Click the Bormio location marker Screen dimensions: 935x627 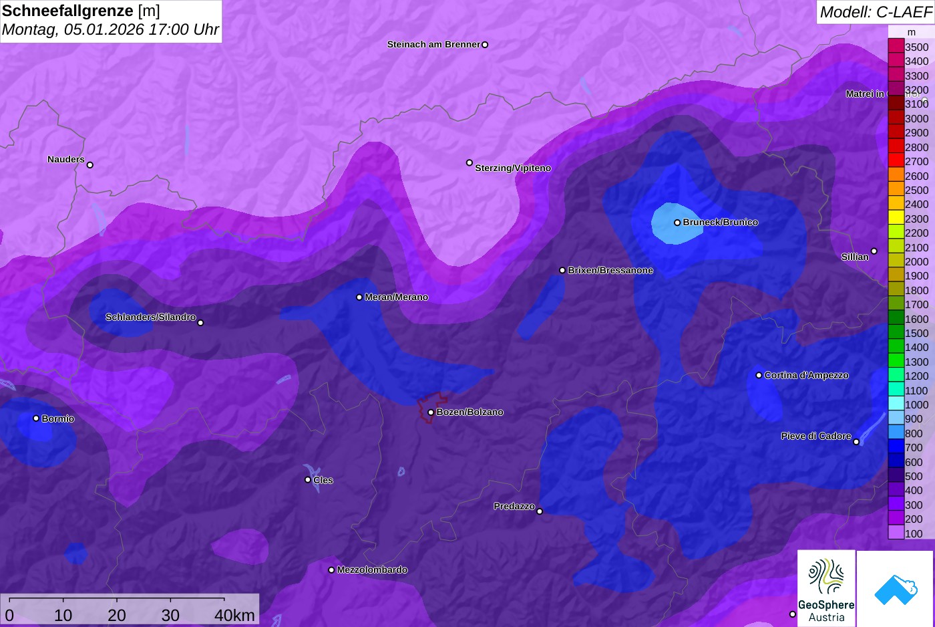coord(36,418)
